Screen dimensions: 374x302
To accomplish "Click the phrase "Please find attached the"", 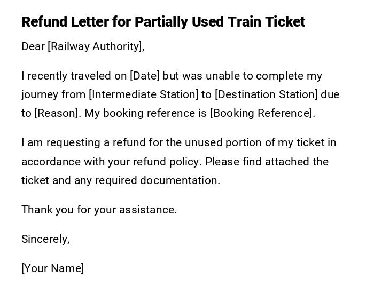I will click(x=267, y=162).
